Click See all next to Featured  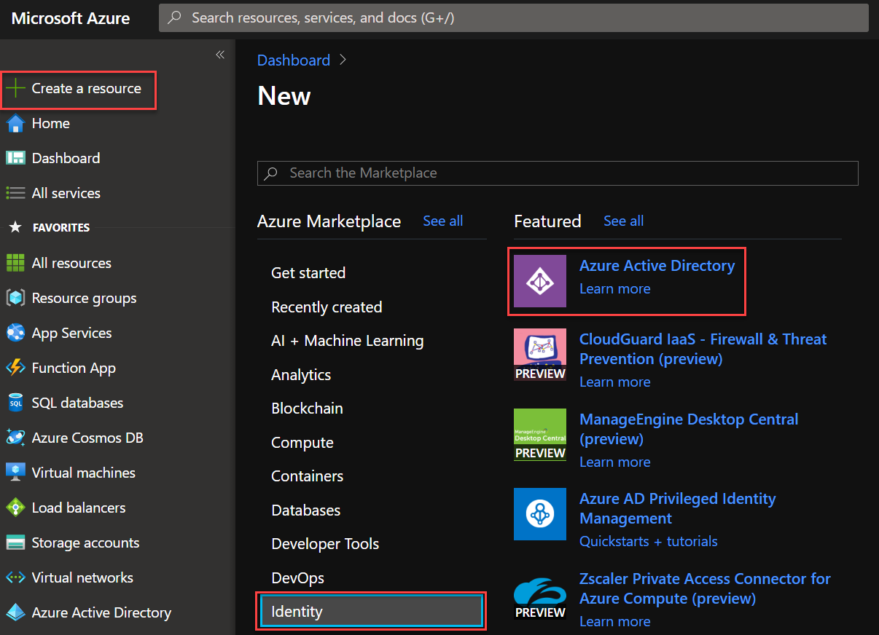(624, 221)
